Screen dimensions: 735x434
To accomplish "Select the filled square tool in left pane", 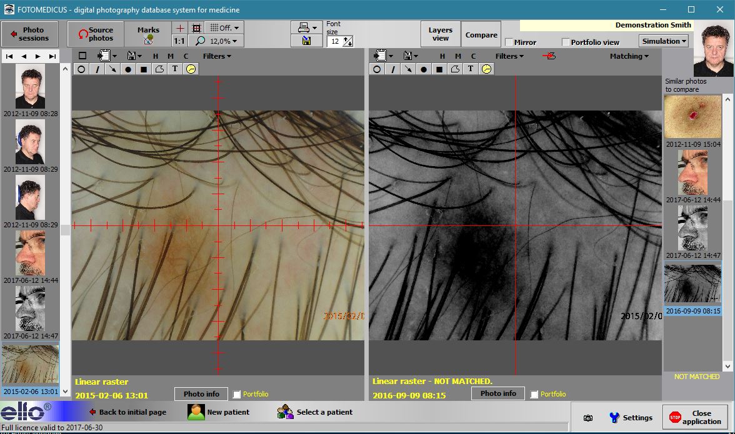I will pyautogui.click(x=144, y=69).
